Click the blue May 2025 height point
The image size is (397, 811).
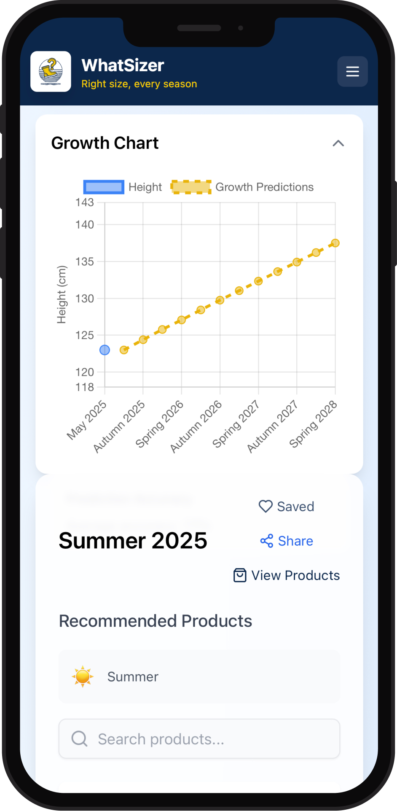(x=105, y=350)
